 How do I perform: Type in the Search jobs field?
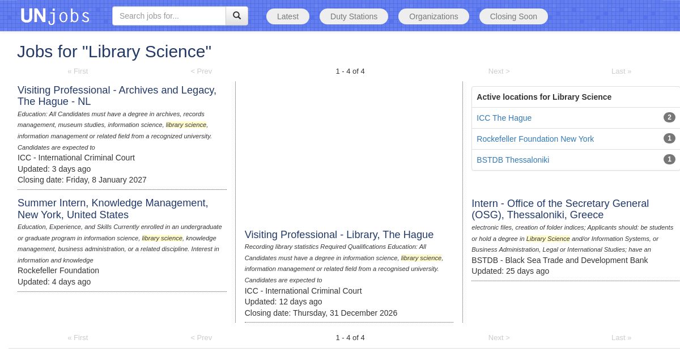click(169, 16)
